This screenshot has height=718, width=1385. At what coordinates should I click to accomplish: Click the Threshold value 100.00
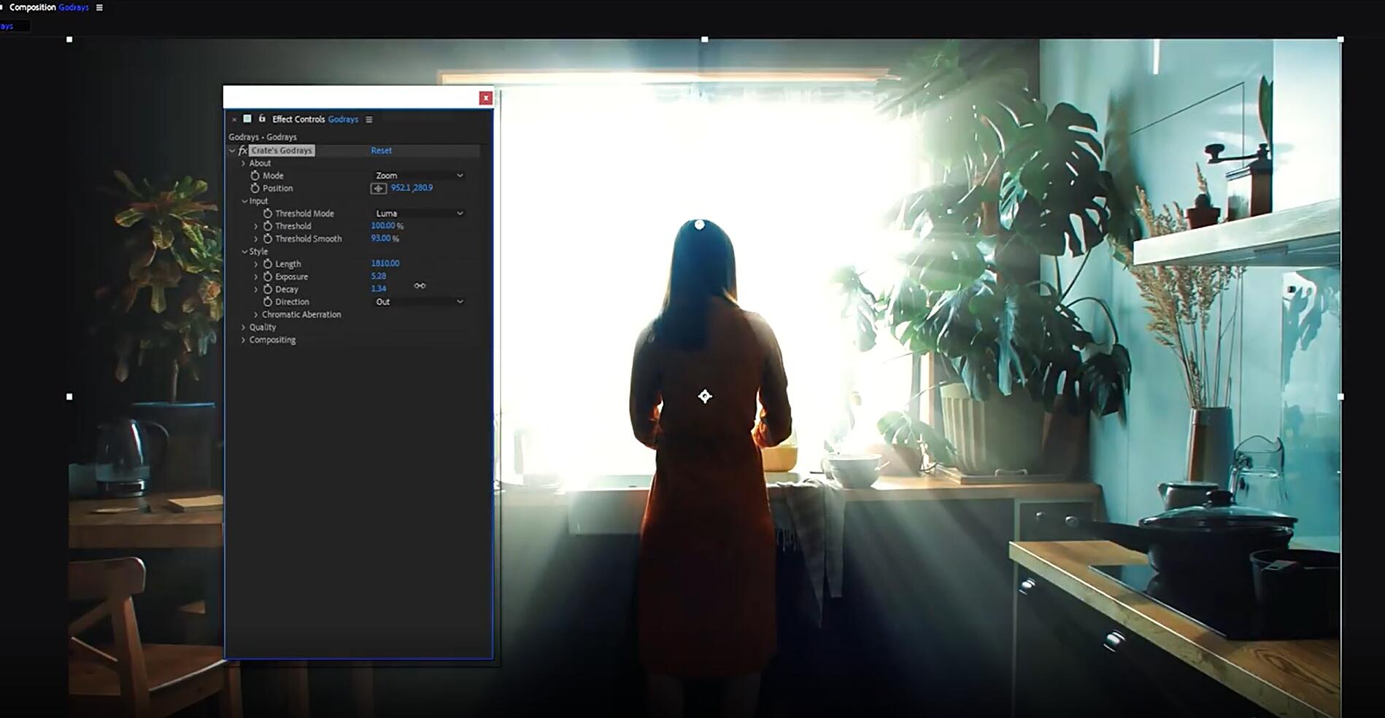tap(382, 225)
